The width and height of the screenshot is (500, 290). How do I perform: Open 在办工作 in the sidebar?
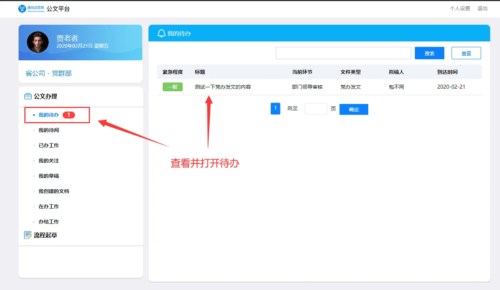49,206
